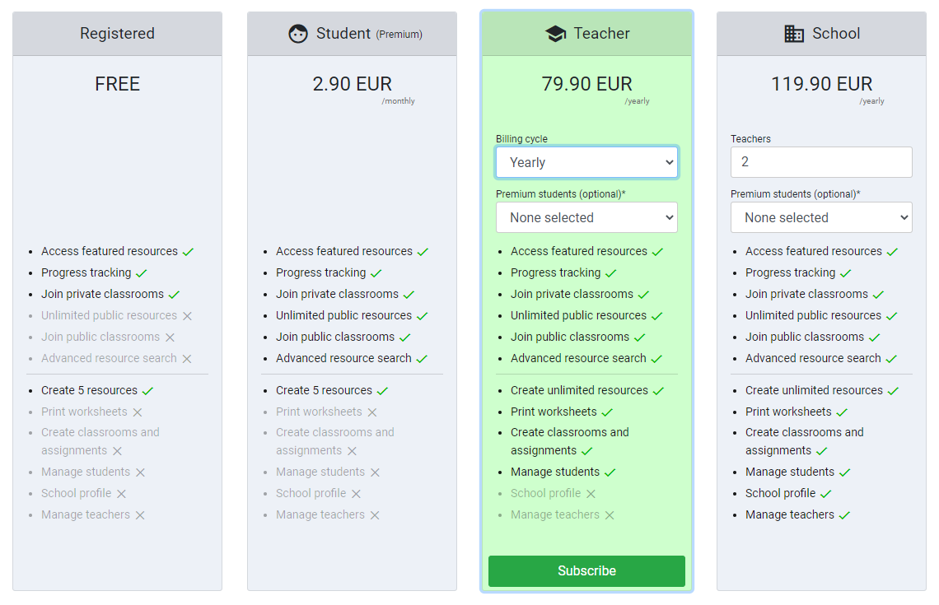The width and height of the screenshot is (939, 605).
Task: Click green checkmark beside Teacher's Print worksheets
Action: (607, 412)
